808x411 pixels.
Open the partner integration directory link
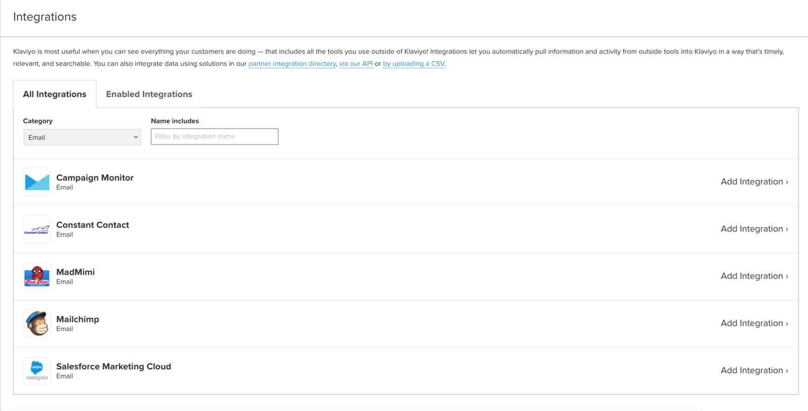[292, 64]
